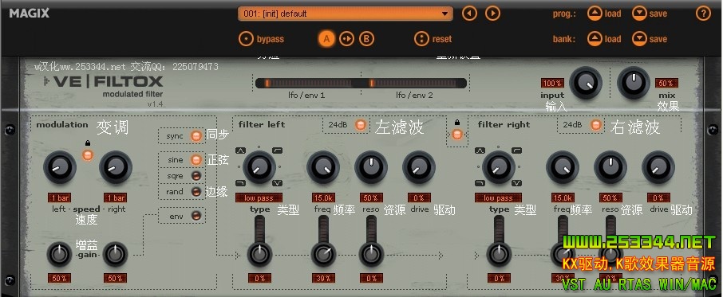Select comparison slot B

[366, 39]
